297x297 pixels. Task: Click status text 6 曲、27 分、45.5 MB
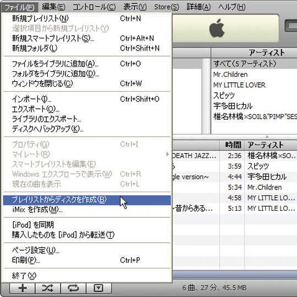point(215,288)
